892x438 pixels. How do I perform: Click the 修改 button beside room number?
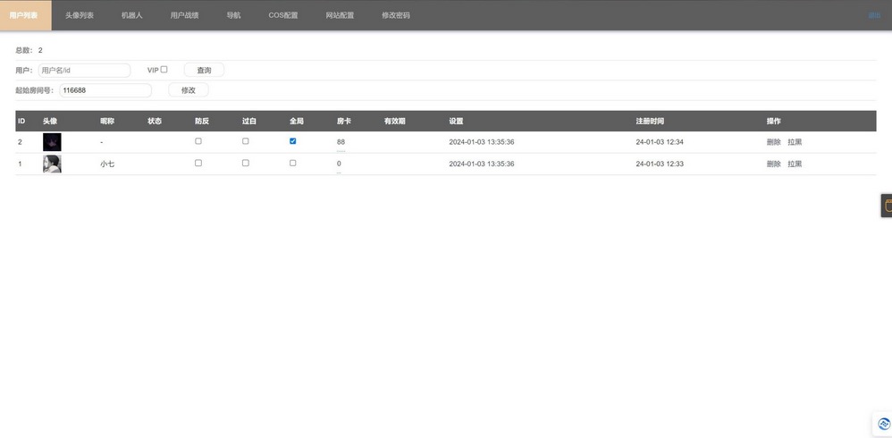[189, 90]
